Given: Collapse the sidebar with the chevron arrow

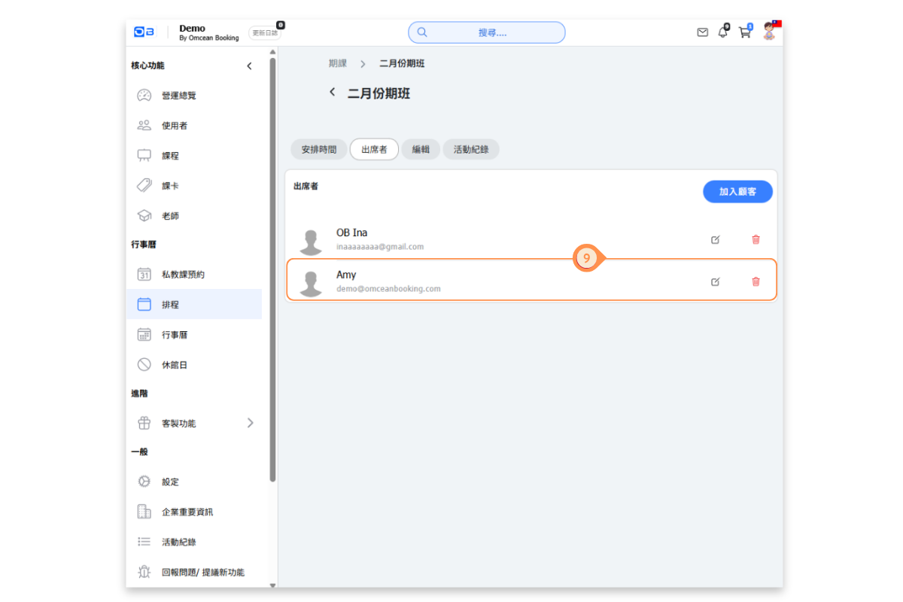Looking at the screenshot, I should pyautogui.click(x=250, y=66).
